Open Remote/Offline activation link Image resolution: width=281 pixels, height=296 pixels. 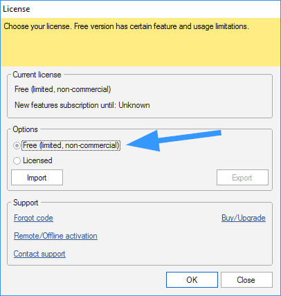click(55, 236)
